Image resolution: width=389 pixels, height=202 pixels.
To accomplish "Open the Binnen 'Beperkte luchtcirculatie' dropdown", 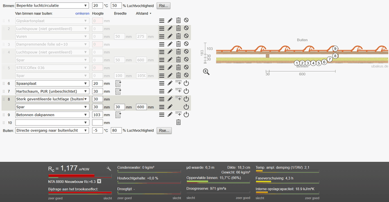I will coord(52,5).
